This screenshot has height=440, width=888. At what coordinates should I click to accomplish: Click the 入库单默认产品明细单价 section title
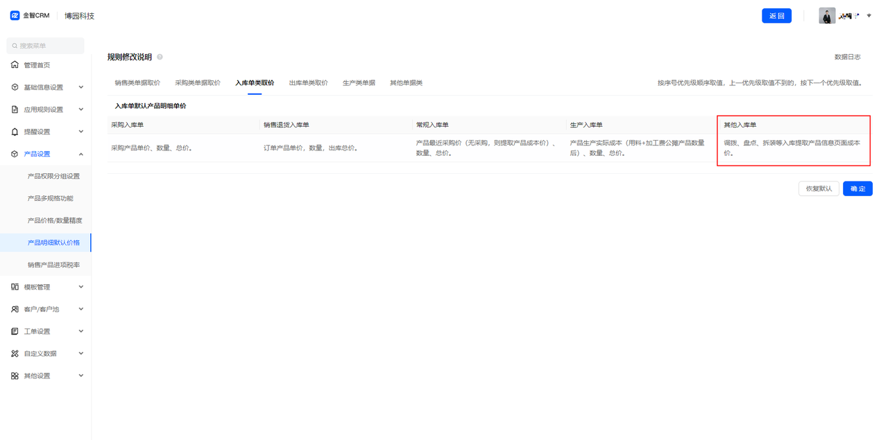coord(151,106)
